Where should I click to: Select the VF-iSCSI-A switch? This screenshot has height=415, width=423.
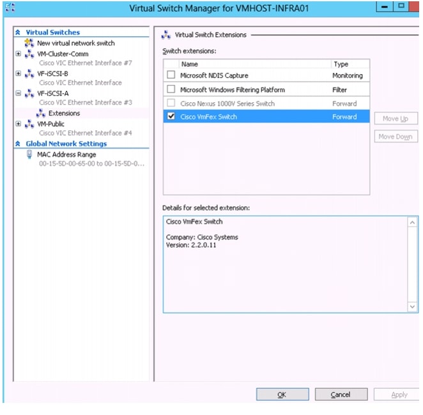[x=53, y=93]
